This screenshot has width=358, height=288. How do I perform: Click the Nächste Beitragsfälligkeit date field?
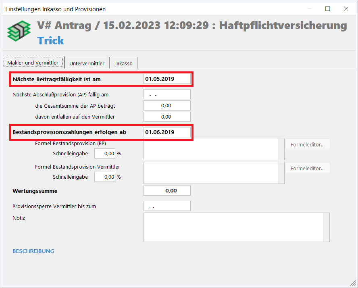click(167, 79)
